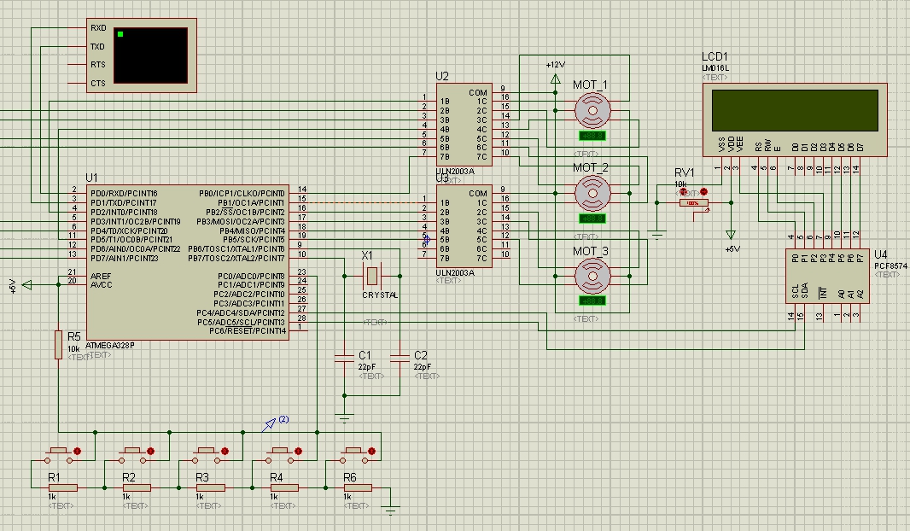Screen dimensions: 910x531
Task: Toggle latch dot of push button above R6
Action: [x=372, y=450]
